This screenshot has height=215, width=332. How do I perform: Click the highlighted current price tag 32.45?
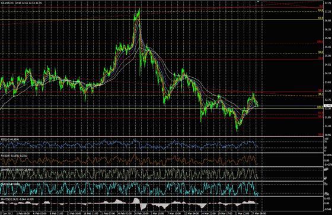coord(328,105)
